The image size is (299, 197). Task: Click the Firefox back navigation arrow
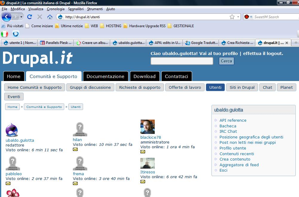click(6, 17)
